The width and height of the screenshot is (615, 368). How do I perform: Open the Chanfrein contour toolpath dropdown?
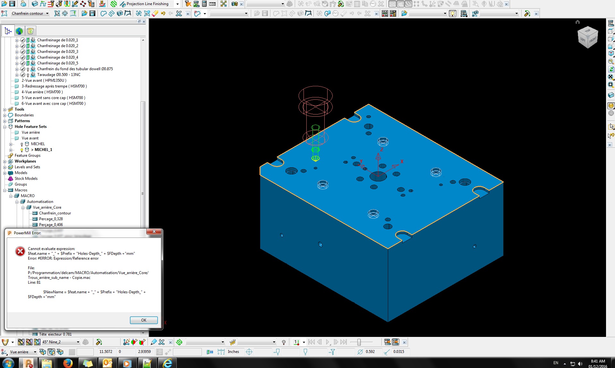point(47,13)
